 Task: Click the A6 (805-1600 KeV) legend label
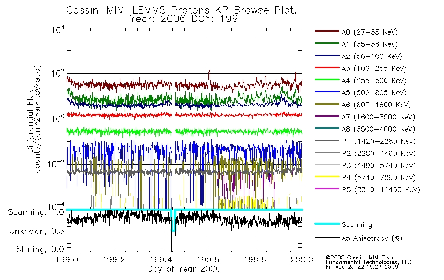[x=376, y=105]
